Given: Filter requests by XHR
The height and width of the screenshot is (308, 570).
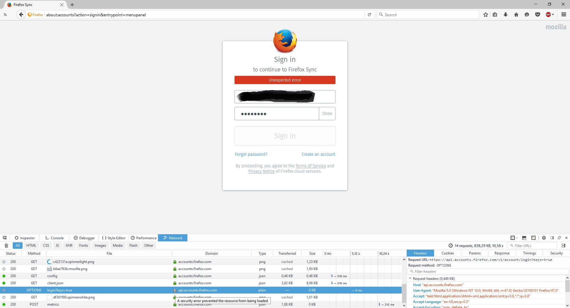Looking at the screenshot, I should click(69, 246).
